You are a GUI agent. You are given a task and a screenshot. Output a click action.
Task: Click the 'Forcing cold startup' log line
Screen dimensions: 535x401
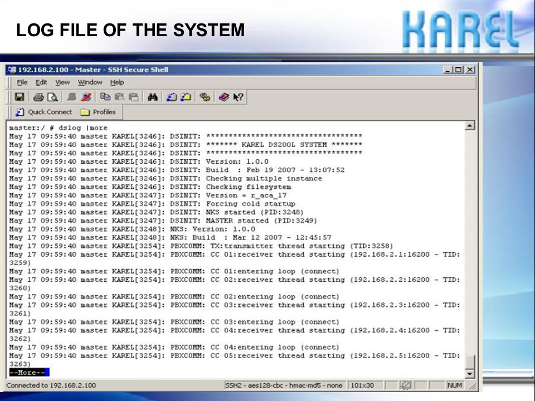(152, 204)
